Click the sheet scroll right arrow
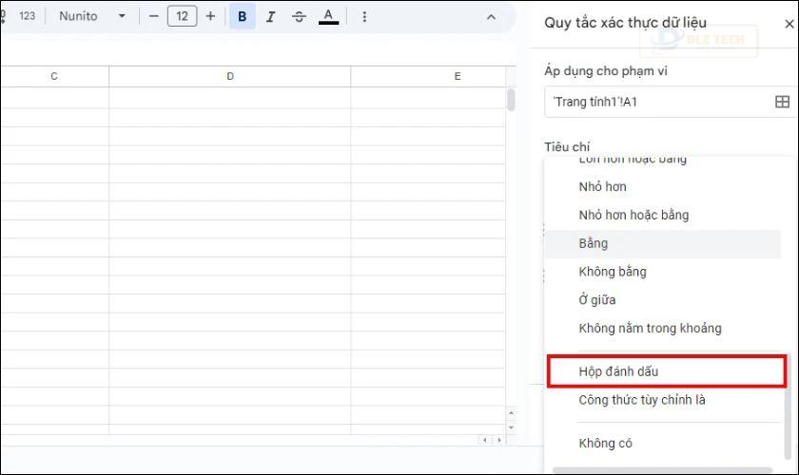This screenshot has height=475, width=799. coord(499,440)
